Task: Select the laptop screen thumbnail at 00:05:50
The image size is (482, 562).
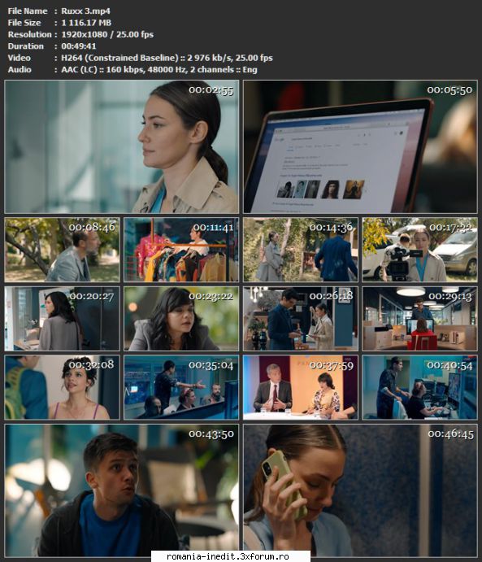Action: click(360, 146)
